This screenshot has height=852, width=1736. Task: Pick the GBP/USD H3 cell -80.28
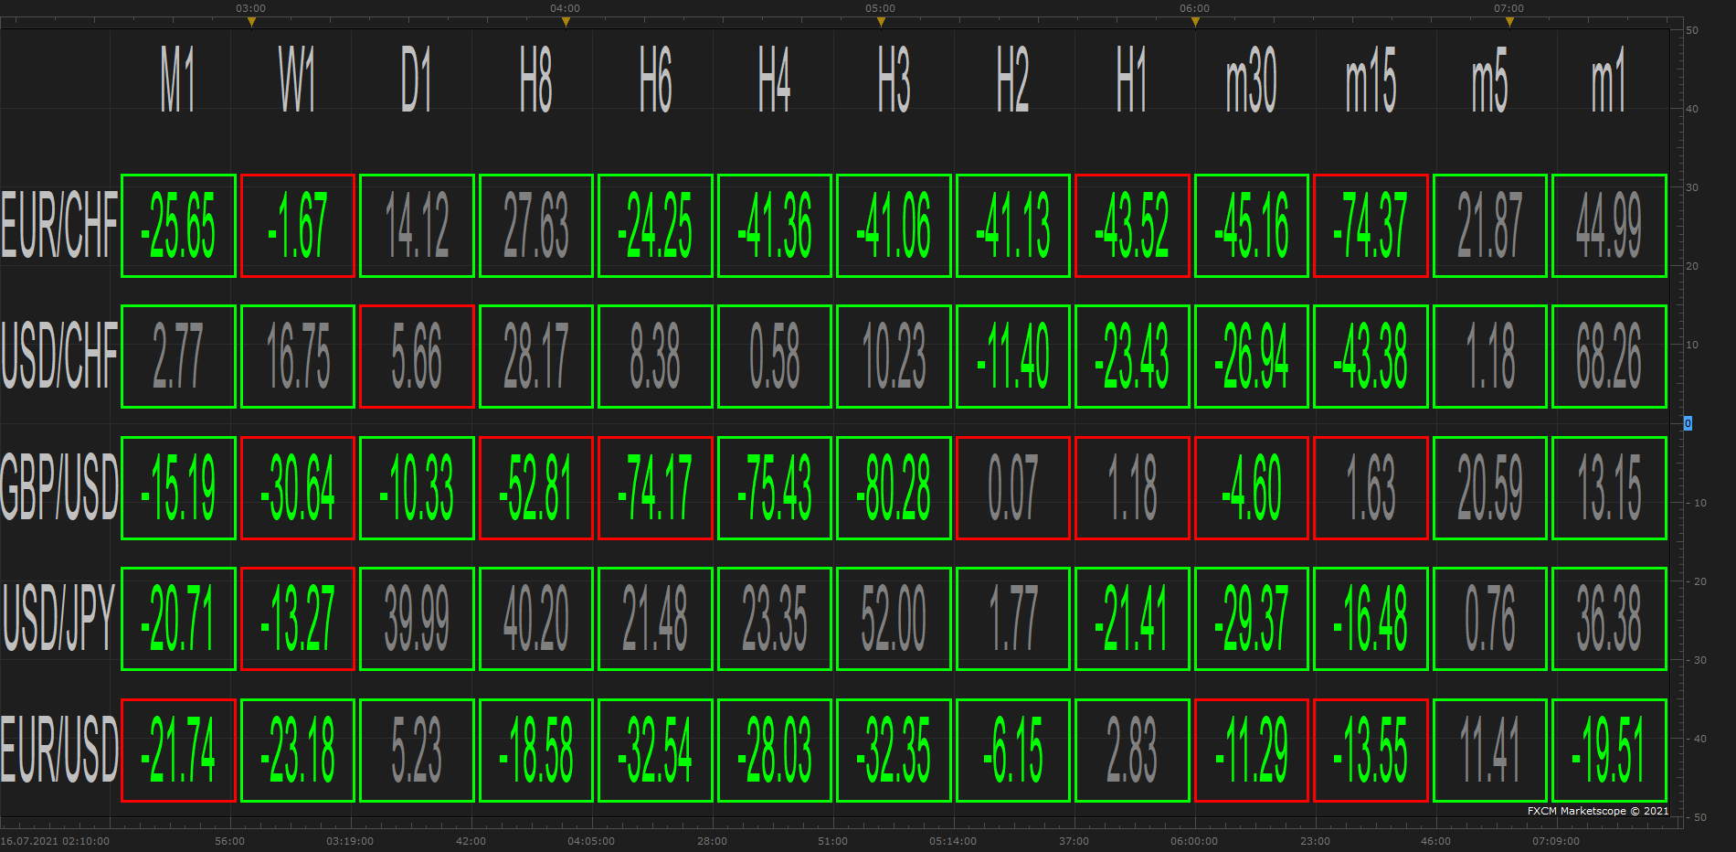click(894, 488)
